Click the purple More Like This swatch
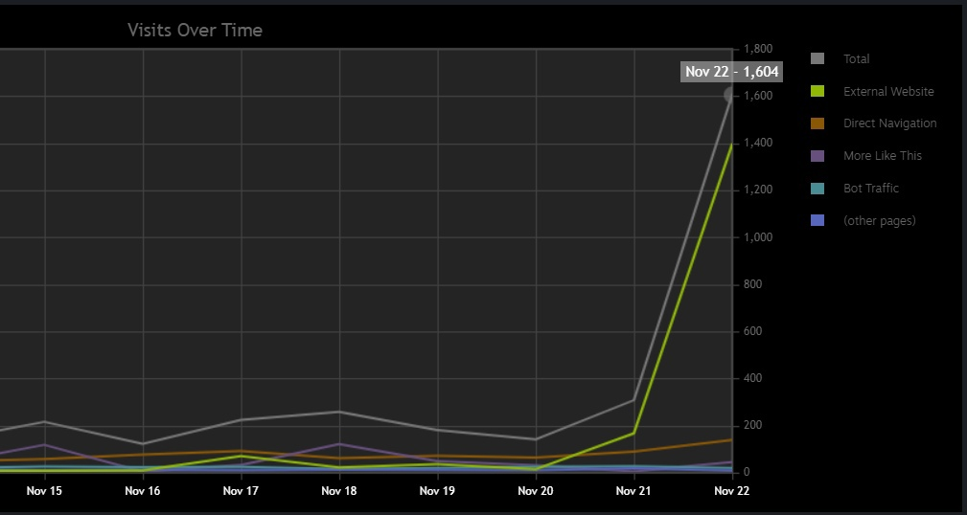The height and width of the screenshot is (515, 967). tap(817, 156)
